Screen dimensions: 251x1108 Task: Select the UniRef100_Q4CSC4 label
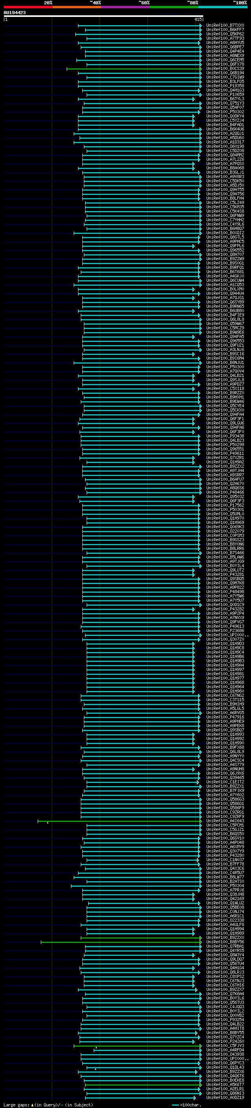[x=225, y=761]
